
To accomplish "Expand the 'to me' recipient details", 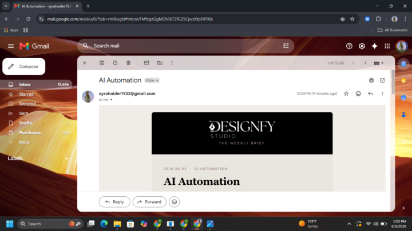I will [111, 99].
